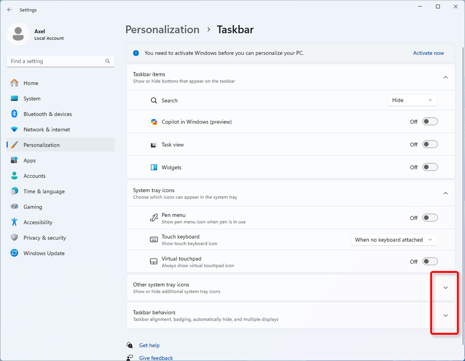
Task: Click the Find a setting field
Action: pos(61,61)
